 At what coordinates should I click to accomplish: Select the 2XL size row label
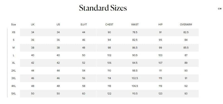click(x=13, y=71)
